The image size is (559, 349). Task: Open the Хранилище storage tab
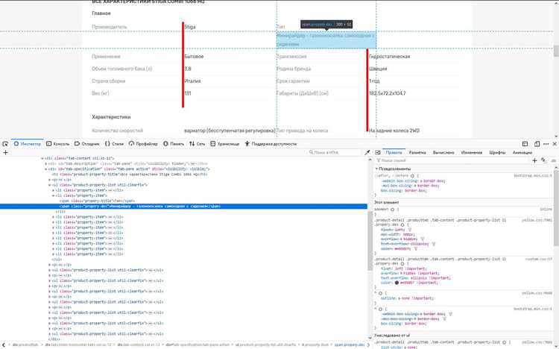tap(224, 144)
